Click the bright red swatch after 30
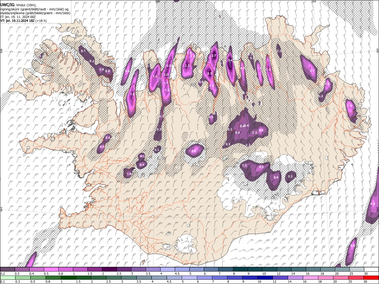The height and width of the screenshot is (284, 379). (371, 277)
